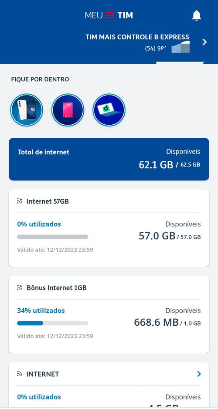Tap the MEU TIM logo

(x=109, y=15)
